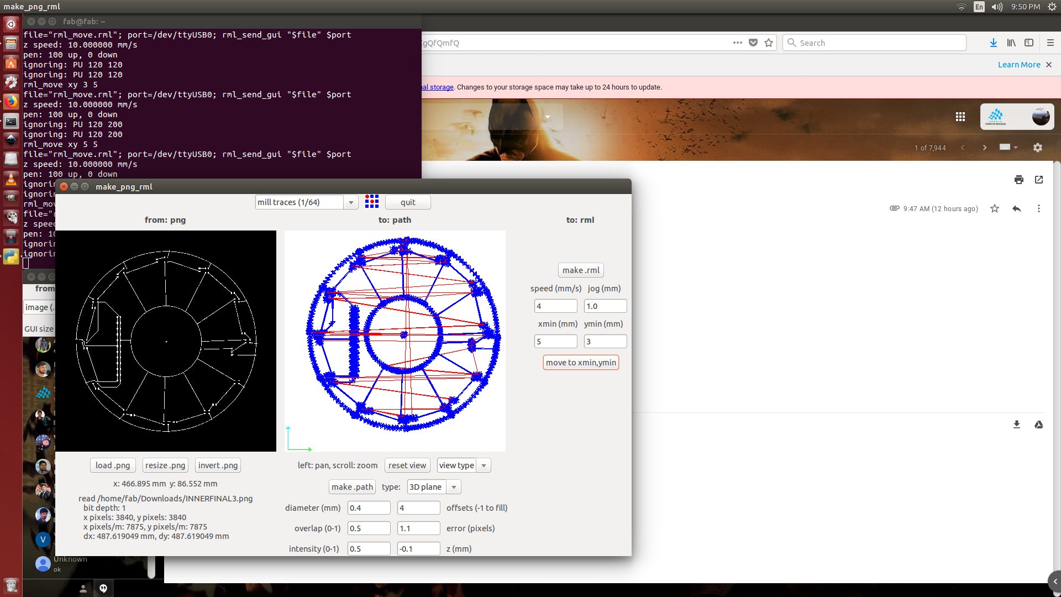Screen dimensions: 1061x597
Task: Click the bookmark star in the address bar
Action: tap(769, 43)
